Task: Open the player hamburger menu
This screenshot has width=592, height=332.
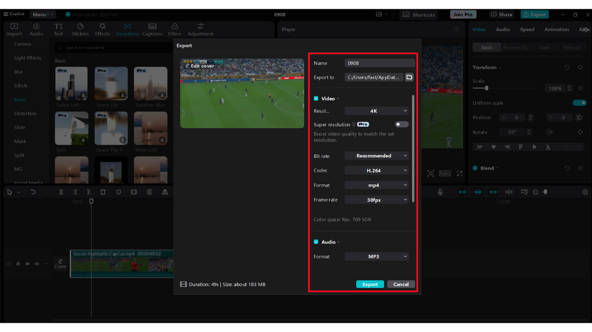Action: pos(456,29)
